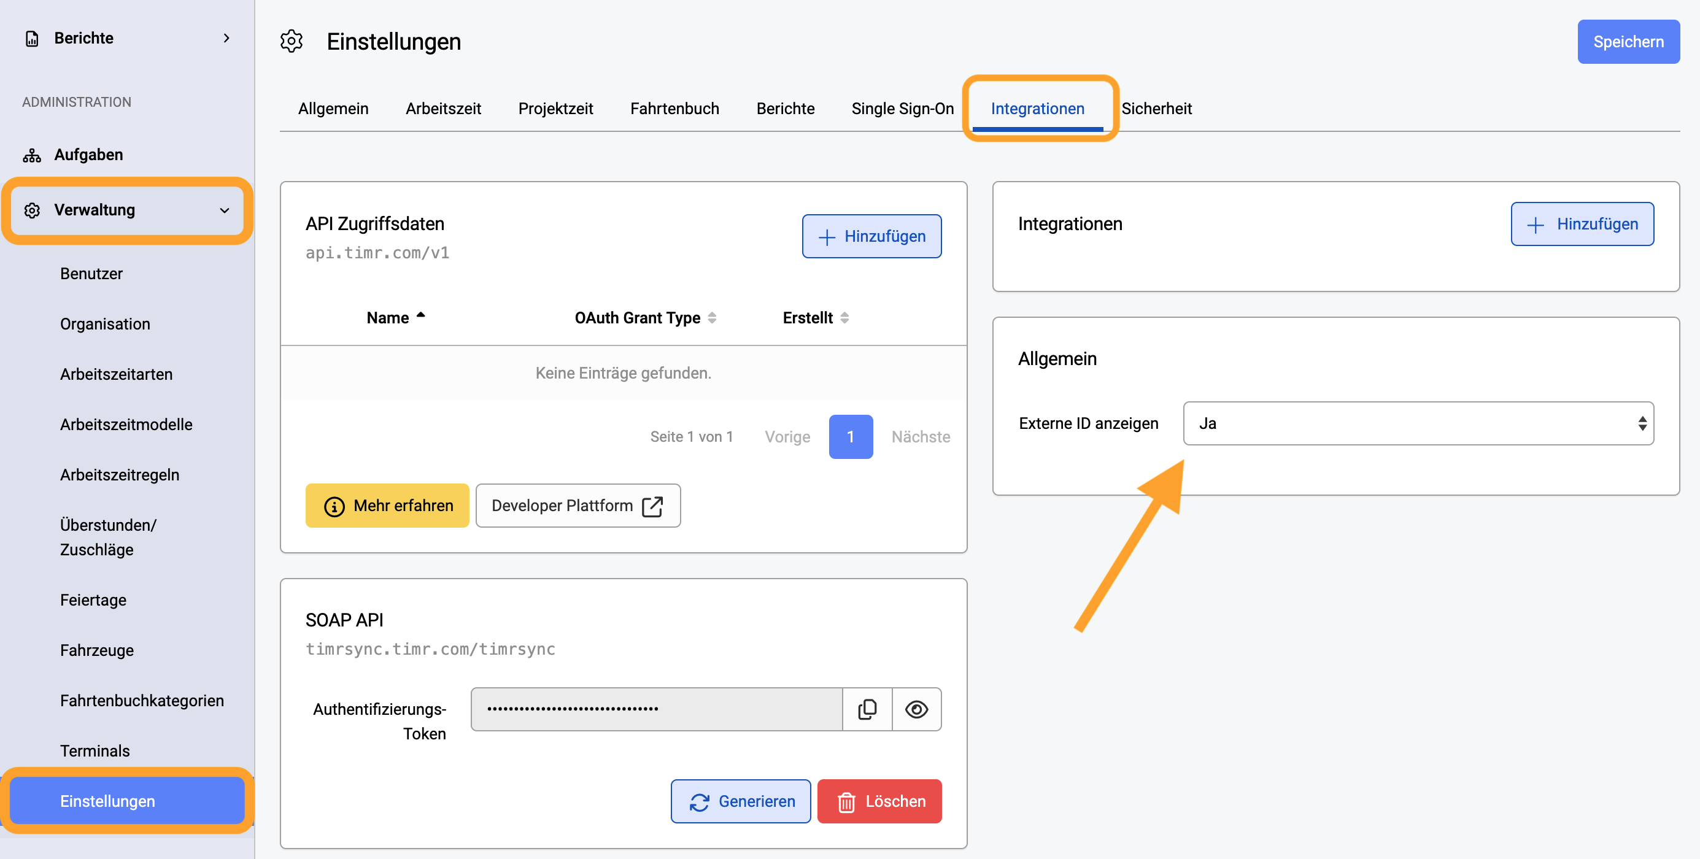The image size is (1700, 859).
Task: Click the Mehr erfahren button
Action: (387, 506)
